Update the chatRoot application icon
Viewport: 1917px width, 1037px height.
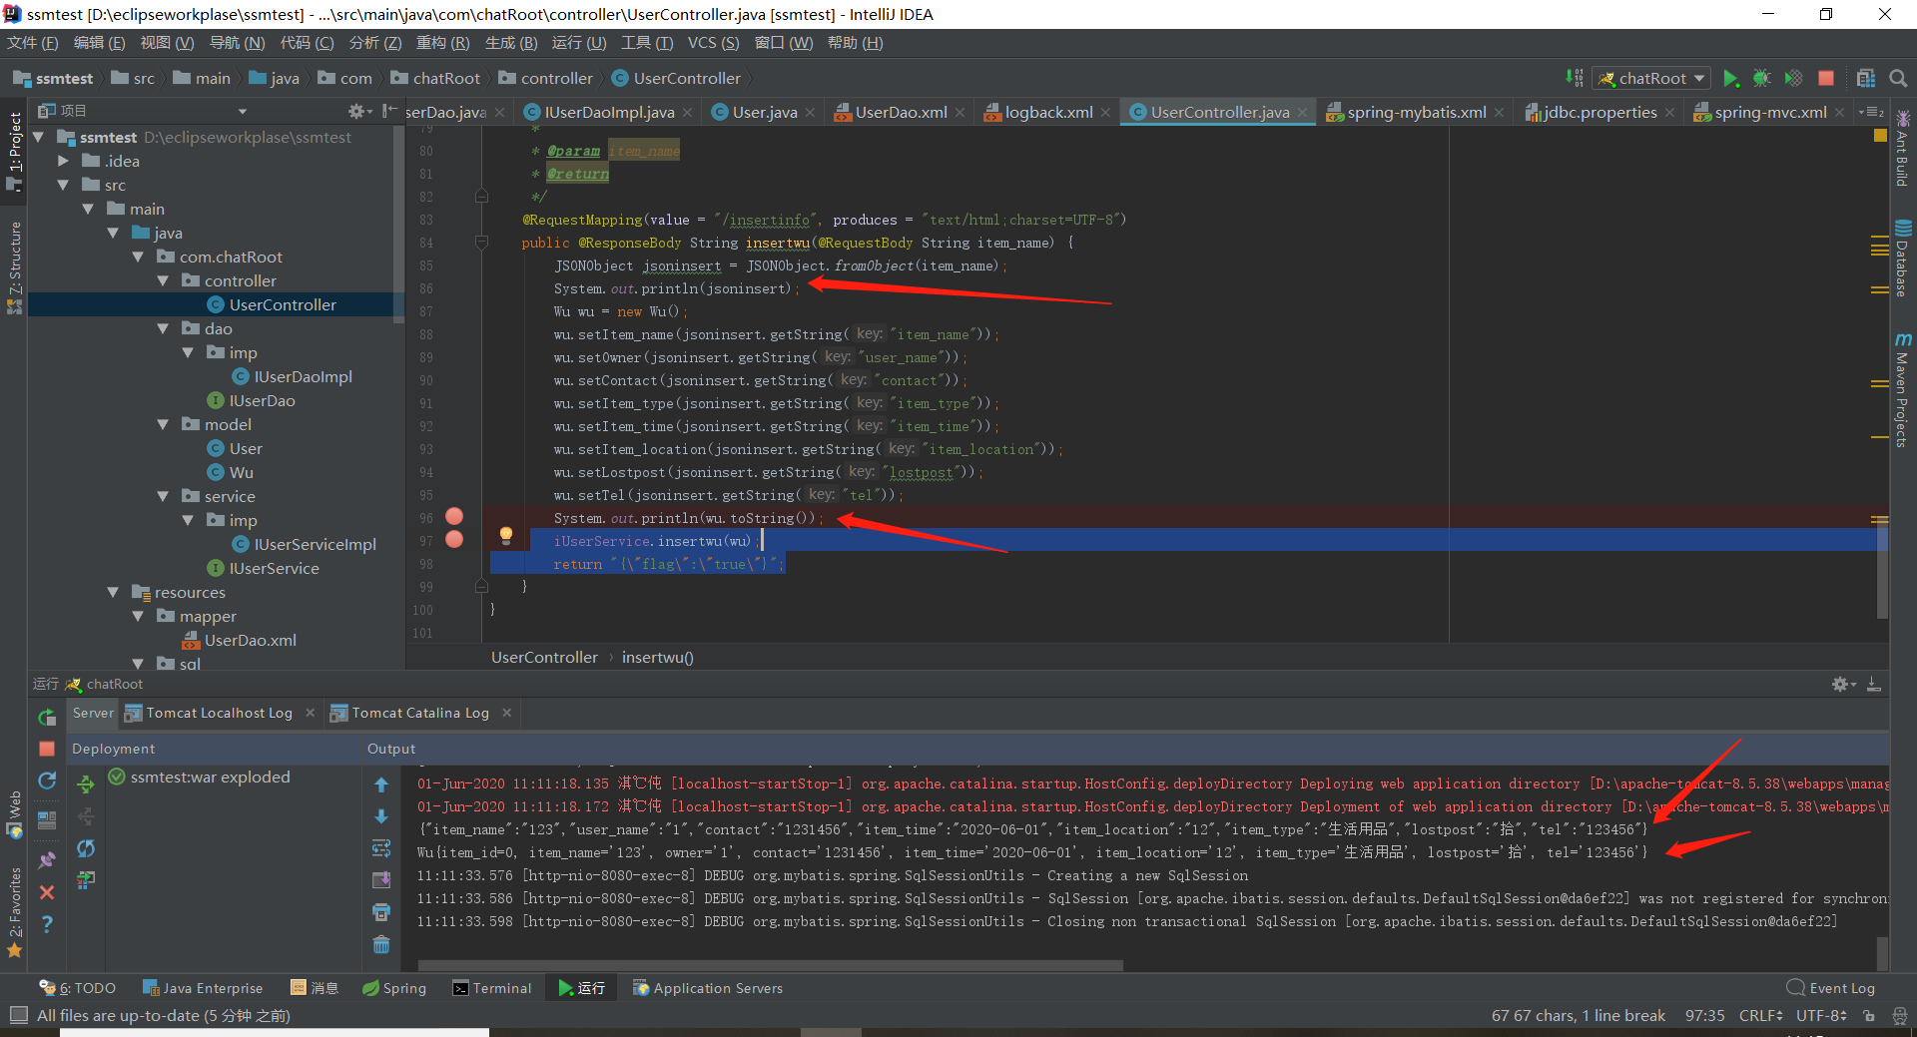(x=47, y=780)
